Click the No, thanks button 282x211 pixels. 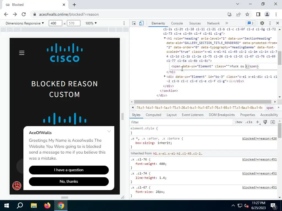[69, 181]
